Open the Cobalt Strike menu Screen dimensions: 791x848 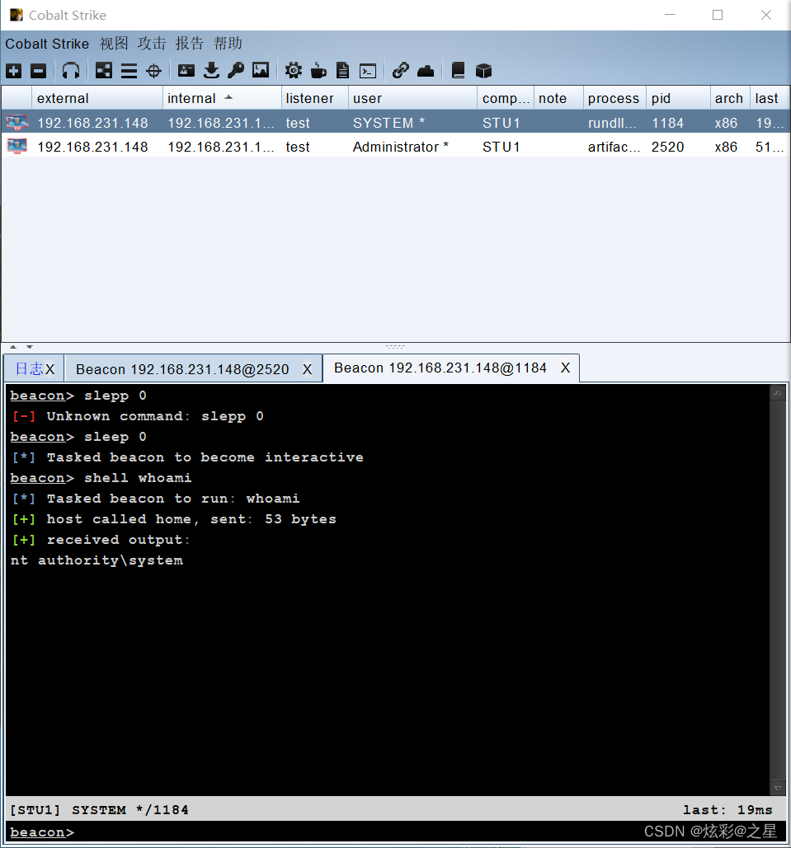[x=47, y=44]
